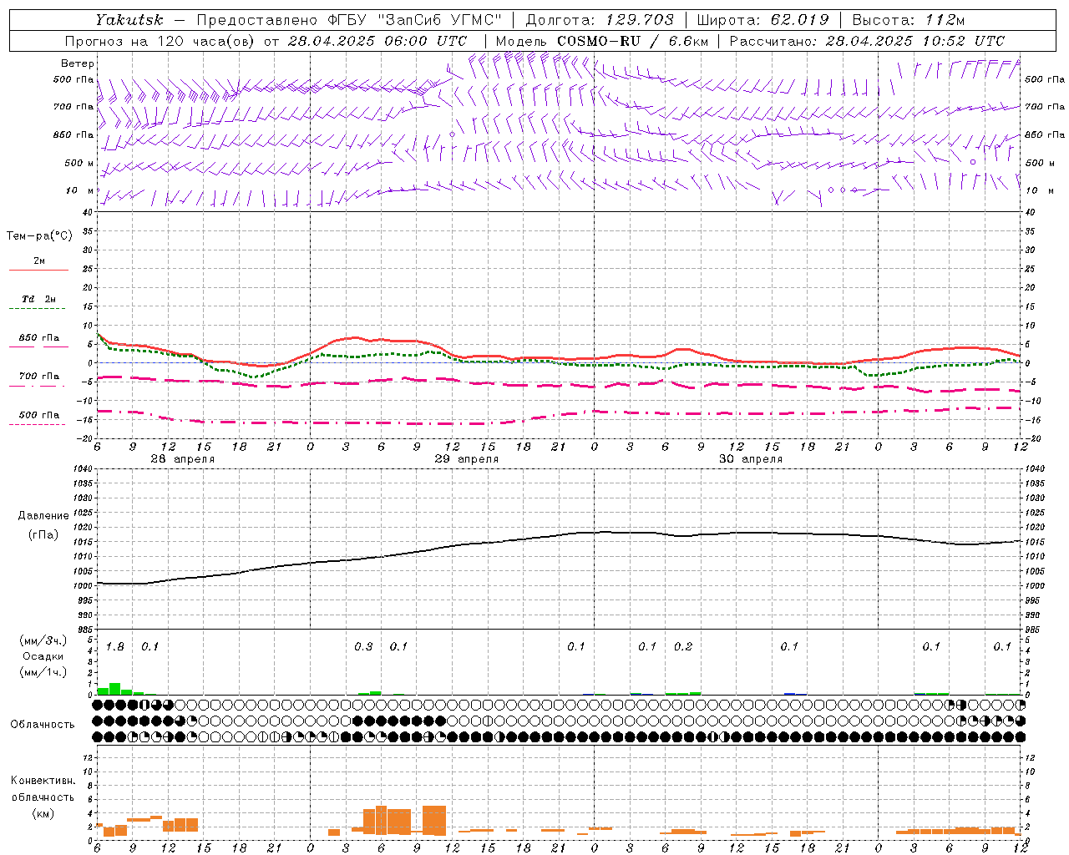Click the Широта: 62.019 value
The width and height of the screenshot is (1069, 855).
point(762,20)
